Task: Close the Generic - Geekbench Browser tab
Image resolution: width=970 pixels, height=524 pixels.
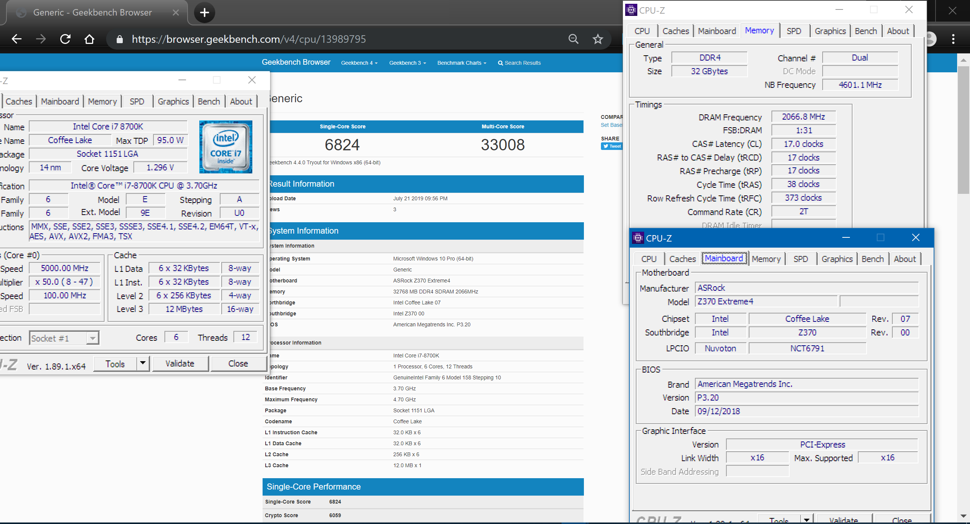Action: (175, 12)
